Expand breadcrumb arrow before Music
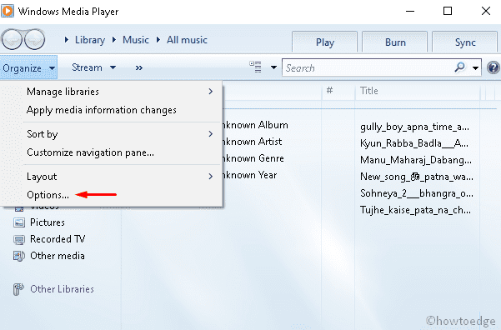This screenshot has height=330, width=501. click(114, 40)
